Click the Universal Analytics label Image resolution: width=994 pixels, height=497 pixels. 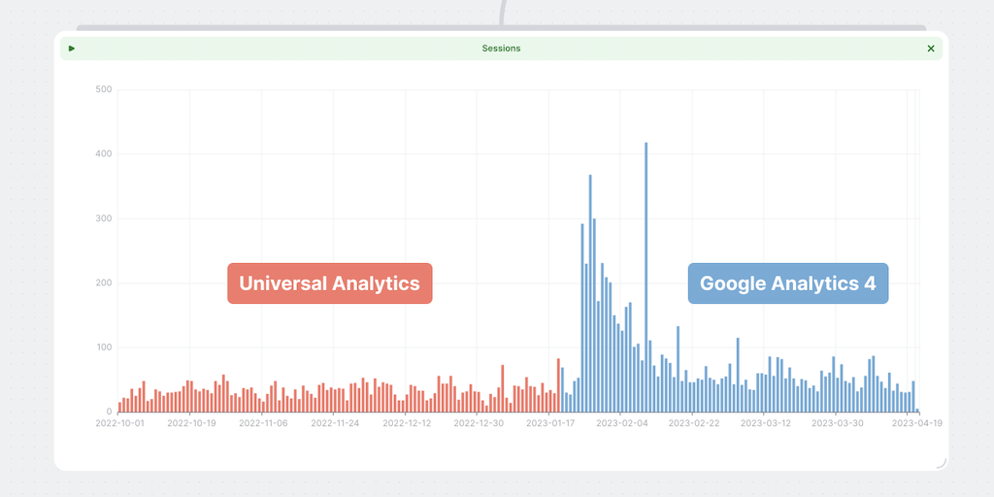[329, 283]
